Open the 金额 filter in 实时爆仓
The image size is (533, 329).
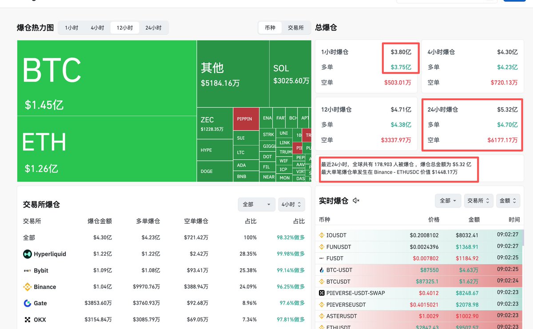[508, 201]
